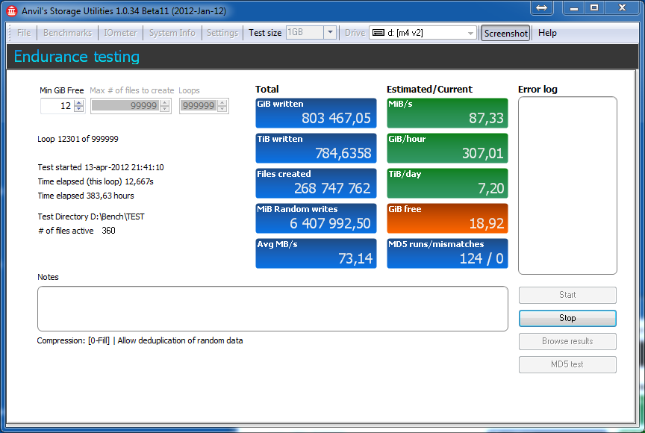Screen dimensions: 645x433
Task: Click the Min GiB Free input field
Action: tap(57, 106)
